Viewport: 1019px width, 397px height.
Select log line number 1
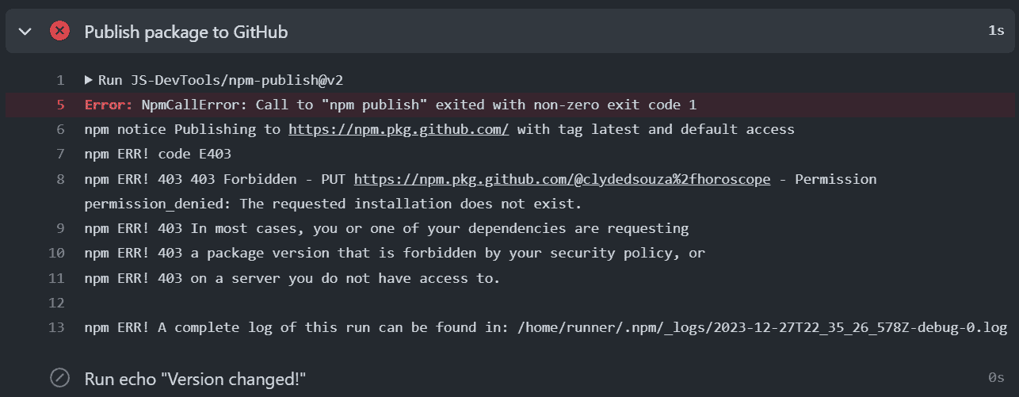coord(60,80)
